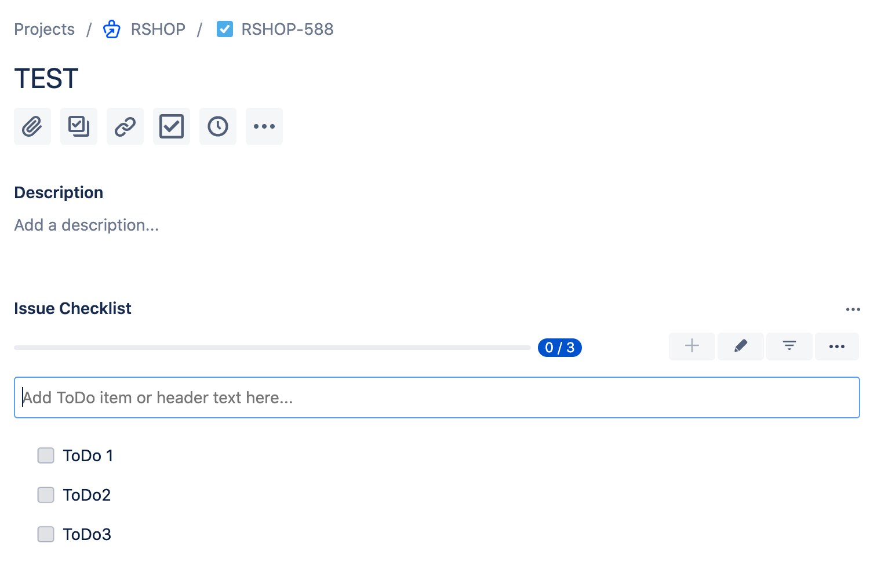Open the Issue Checklist panel ellipsis menu

coord(853,309)
